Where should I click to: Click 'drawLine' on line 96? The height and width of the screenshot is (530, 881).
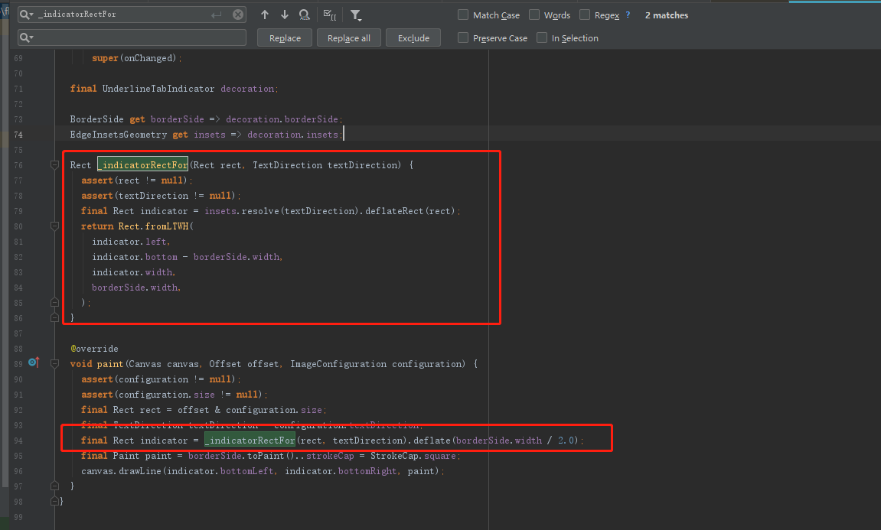pos(140,471)
